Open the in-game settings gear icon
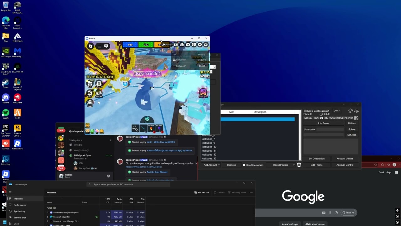The image size is (401, 226). tap(200, 45)
